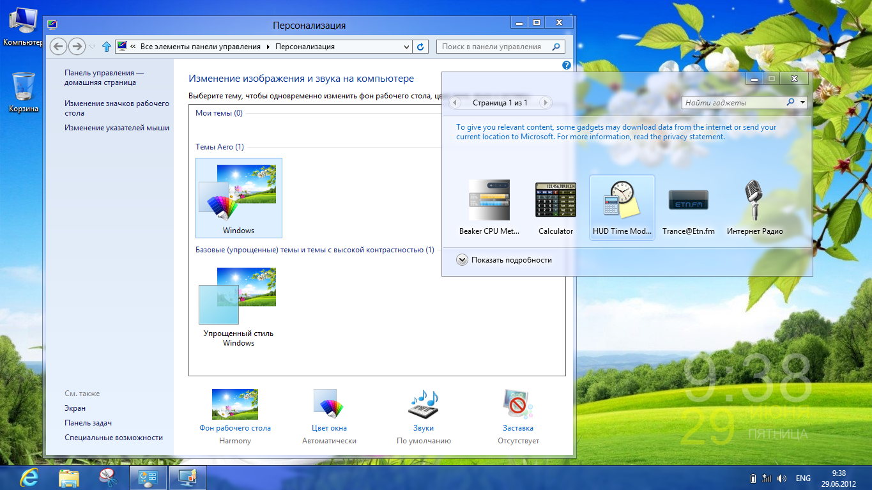Expand Показать подробности in gadget gallery
872x490 pixels.
tap(504, 260)
